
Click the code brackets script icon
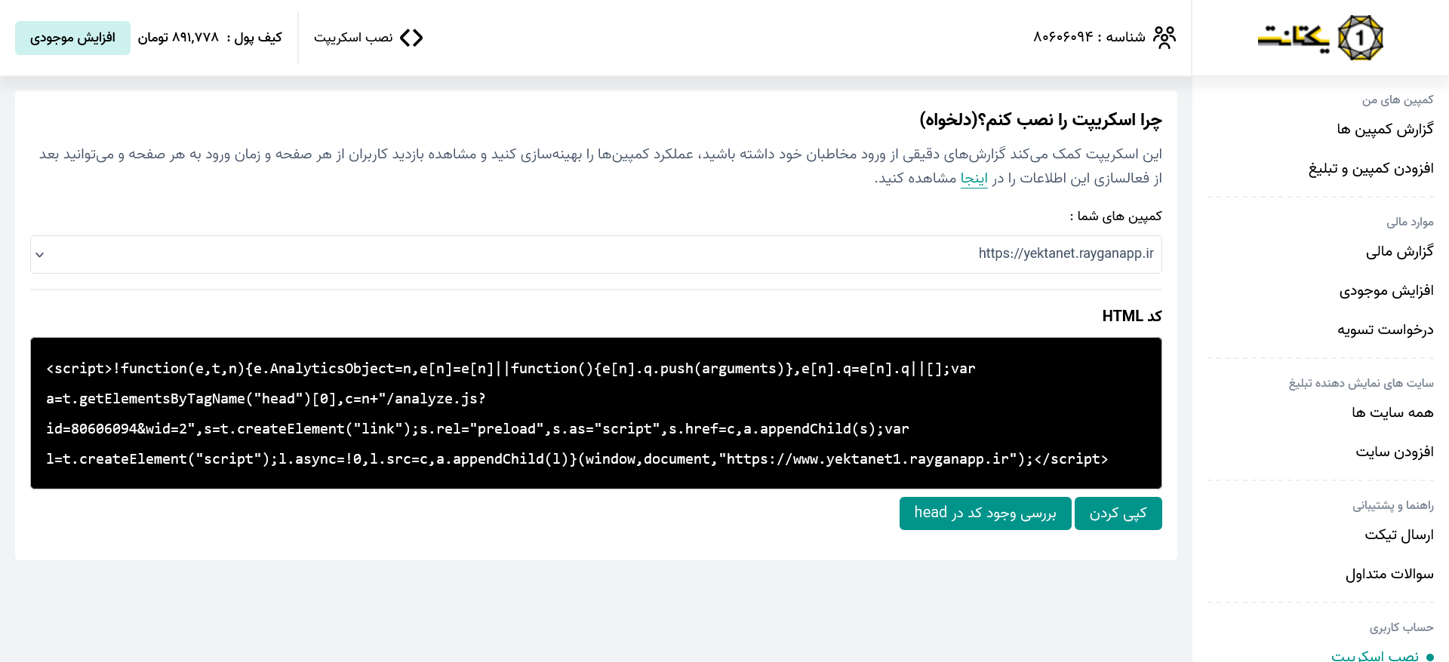pos(411,38)
